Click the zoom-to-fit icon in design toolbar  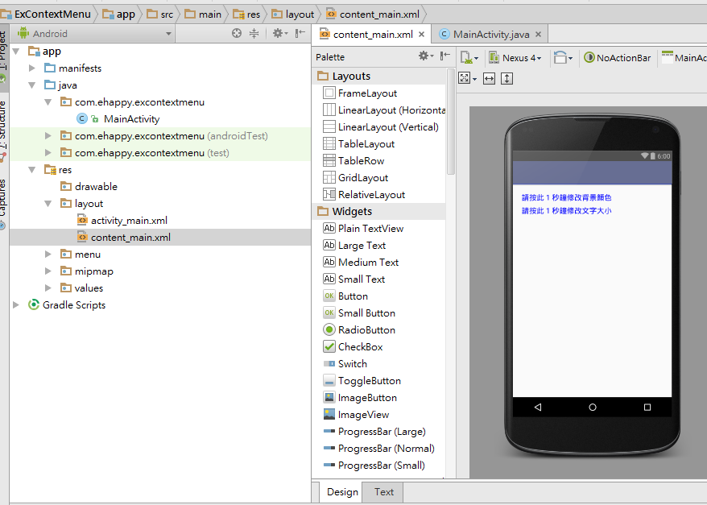click(x=465, y=78)
